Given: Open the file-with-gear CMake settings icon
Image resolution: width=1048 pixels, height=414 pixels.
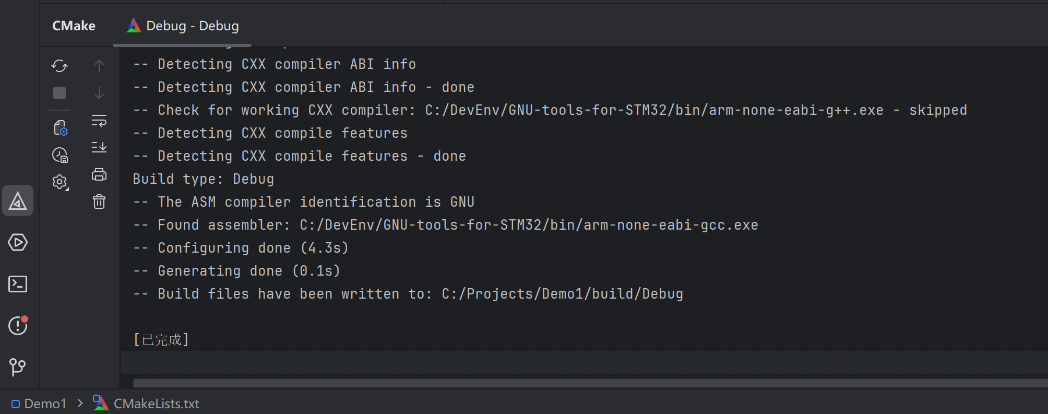Looking at the screenshot, I should [x=61, y=128].
